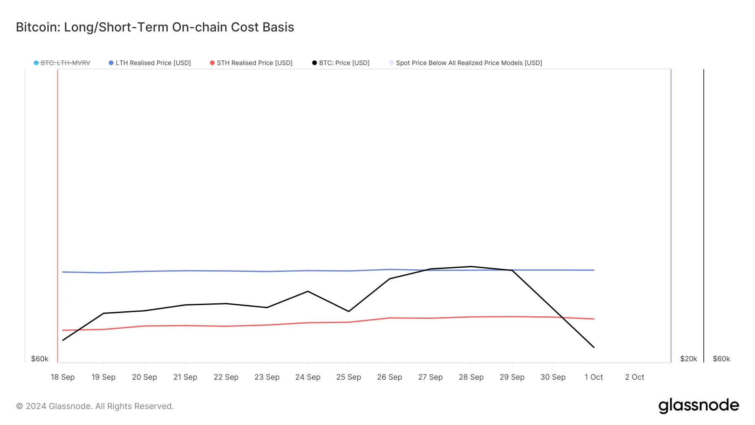Click the 24 Sep date label

coord(308,377)
